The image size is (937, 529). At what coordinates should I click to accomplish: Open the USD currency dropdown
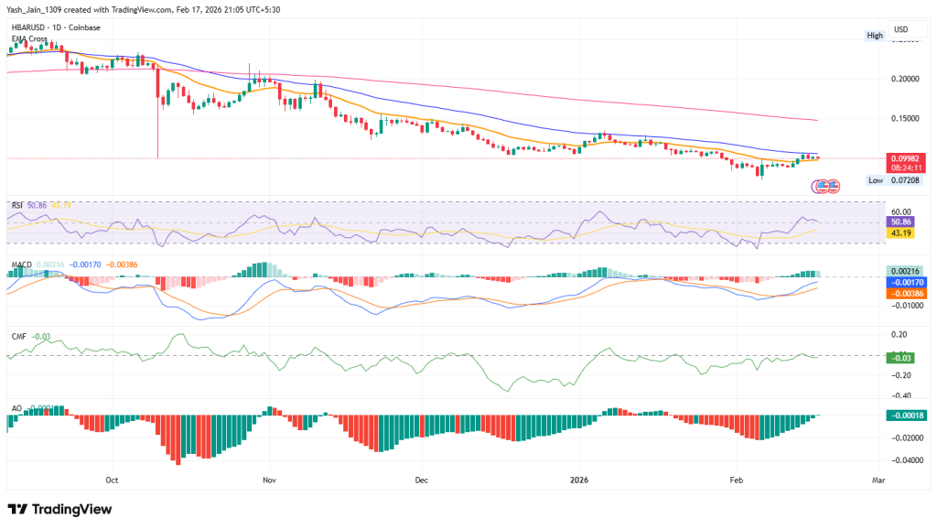point(903,28)
